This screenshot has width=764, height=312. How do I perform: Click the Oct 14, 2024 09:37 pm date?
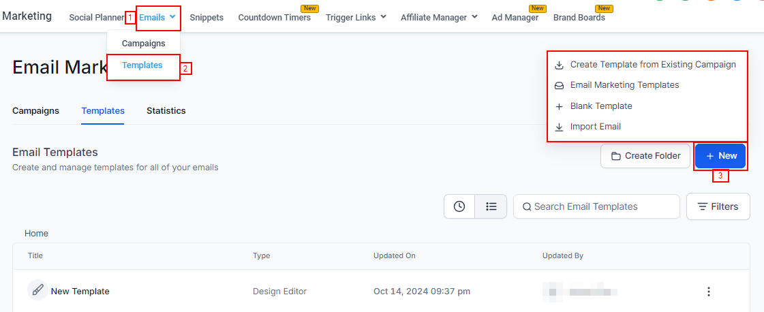click(x=422, y=292)
